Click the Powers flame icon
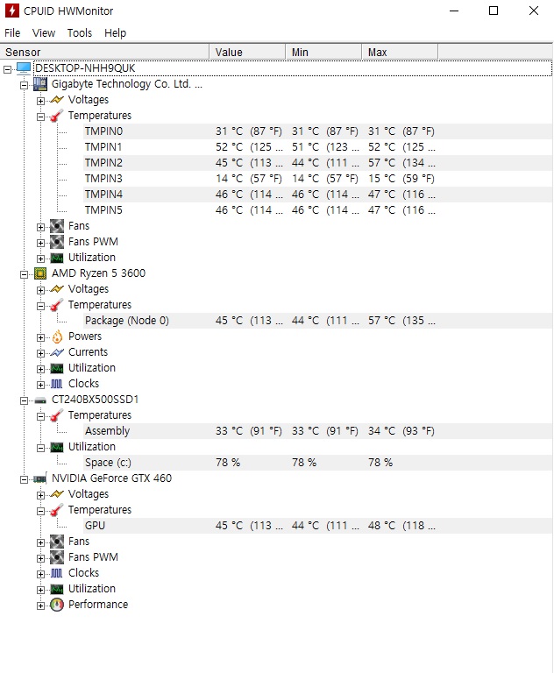Screen dimensions: 554x673 tap(57, 336)
